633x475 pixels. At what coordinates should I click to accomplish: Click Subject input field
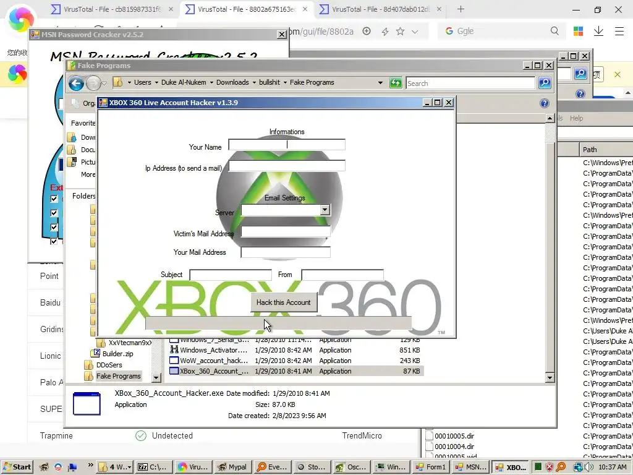[x=231, y=275]
